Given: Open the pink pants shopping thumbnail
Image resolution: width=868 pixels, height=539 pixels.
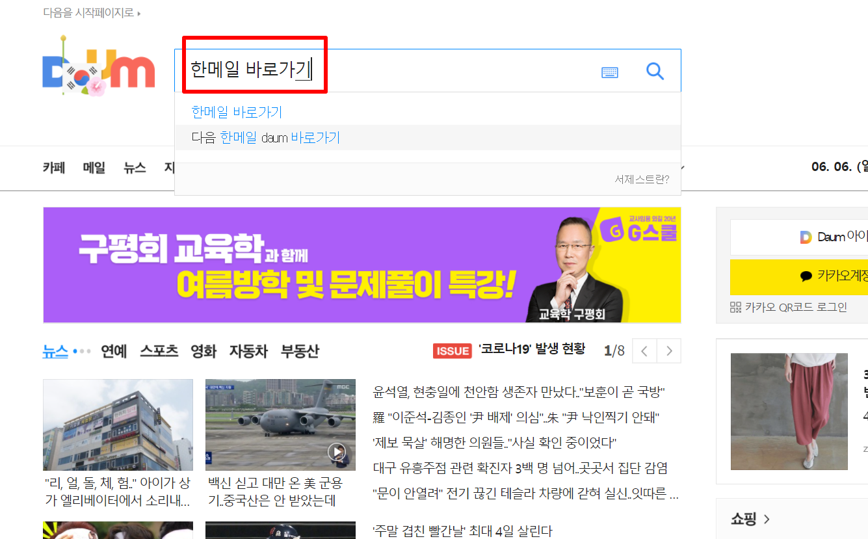Looking at the screenshot, I should pos(789,412).
